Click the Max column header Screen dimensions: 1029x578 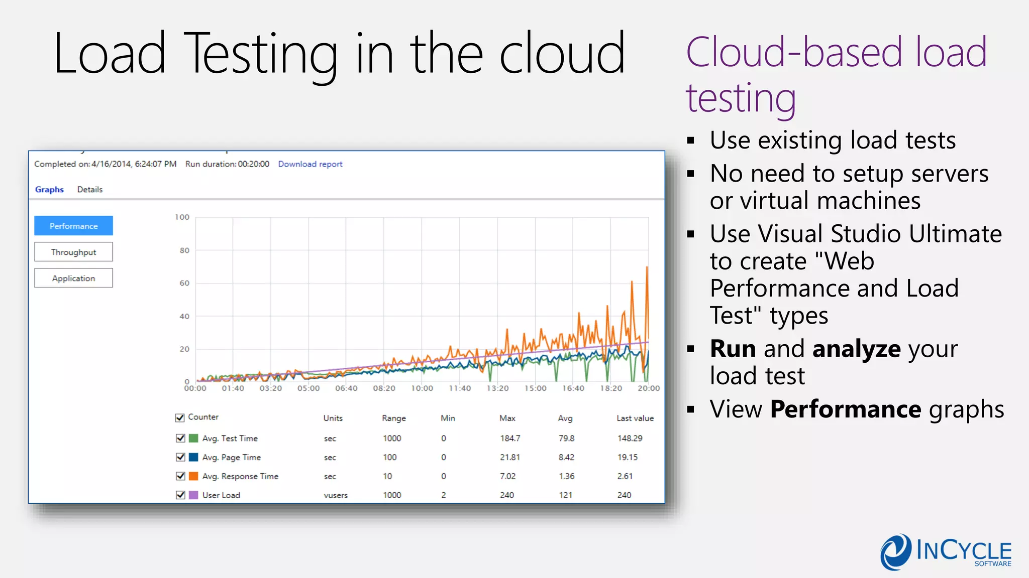507,418
